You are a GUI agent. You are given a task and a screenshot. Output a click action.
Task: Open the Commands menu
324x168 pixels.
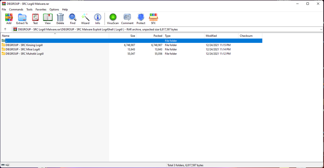tap(16, 9)
